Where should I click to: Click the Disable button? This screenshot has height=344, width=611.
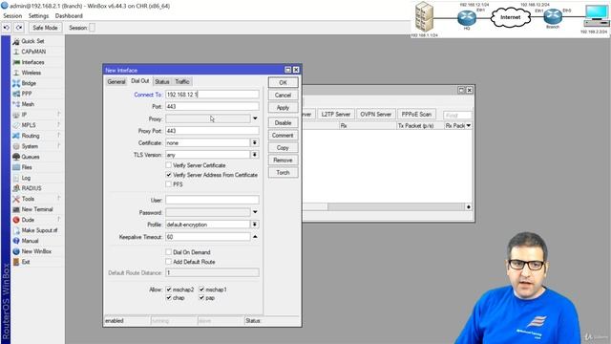[283, 123]
